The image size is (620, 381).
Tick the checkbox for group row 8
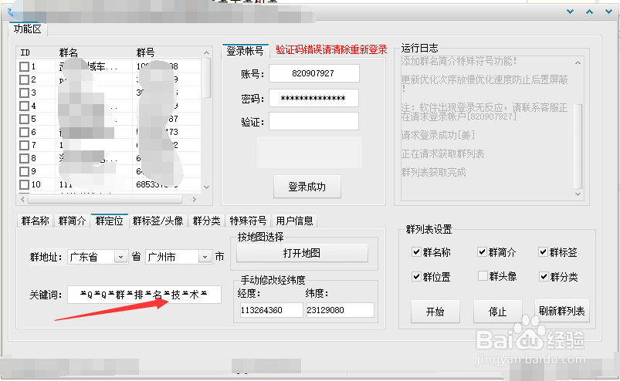[x=24, y=158]
